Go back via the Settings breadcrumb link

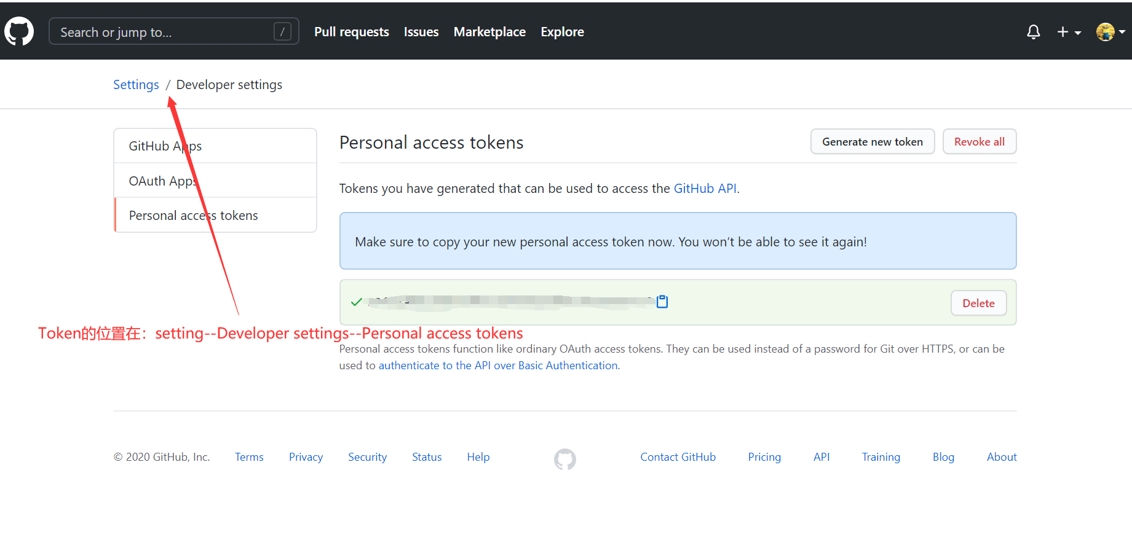[136, 85]
